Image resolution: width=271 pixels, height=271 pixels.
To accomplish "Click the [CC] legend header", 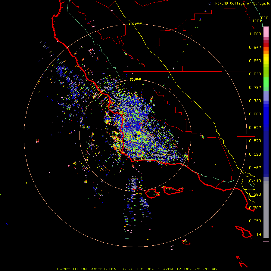I will [257, 21].
